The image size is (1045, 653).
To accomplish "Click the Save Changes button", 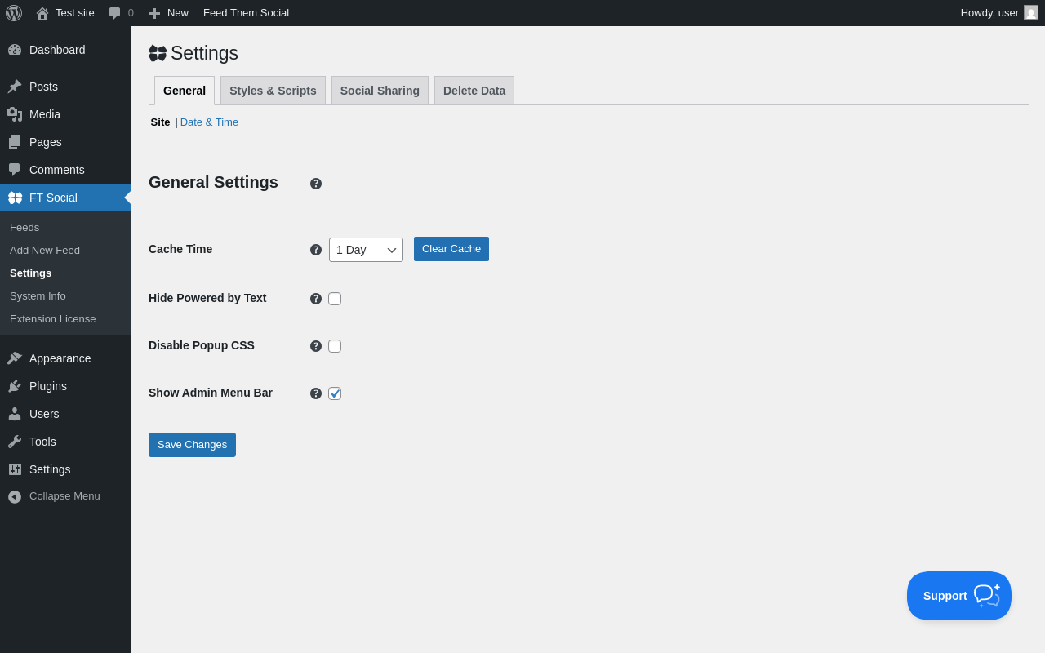I will (x=192, y=445).
